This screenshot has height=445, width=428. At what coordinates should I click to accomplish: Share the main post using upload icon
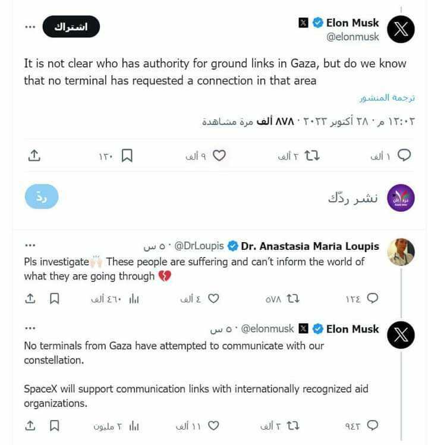pos(34,156)
